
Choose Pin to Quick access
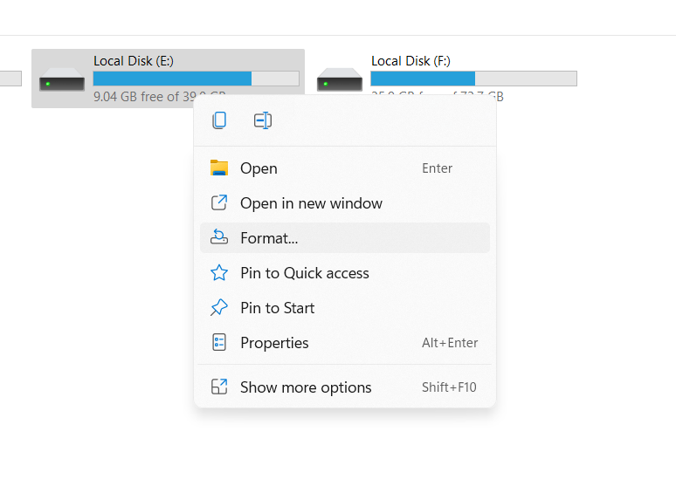tap(345, 273)
